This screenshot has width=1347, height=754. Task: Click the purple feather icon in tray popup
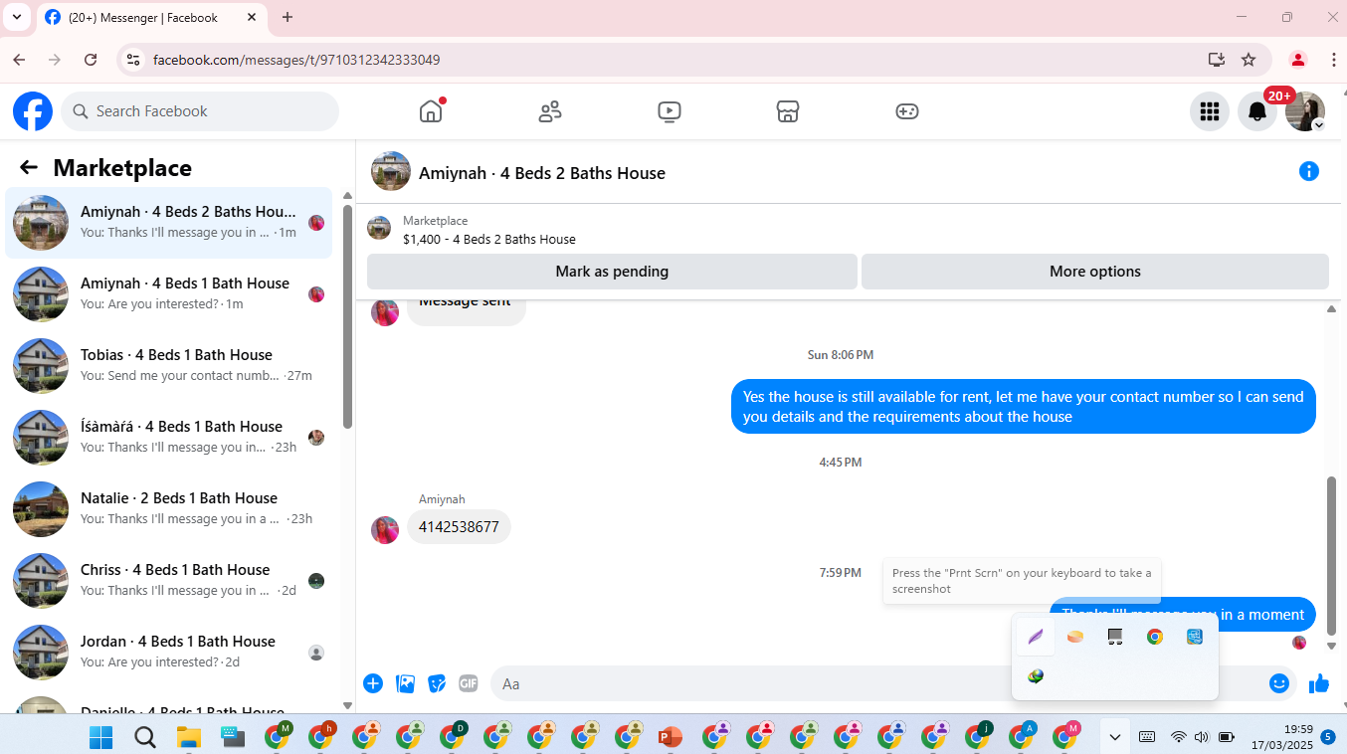pos(1036,637)
